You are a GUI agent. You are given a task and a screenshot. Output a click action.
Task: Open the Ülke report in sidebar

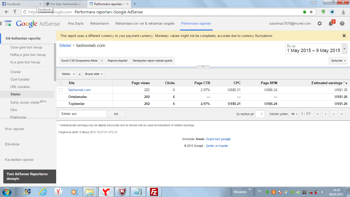pyautogui.click(x=14, y=110)
